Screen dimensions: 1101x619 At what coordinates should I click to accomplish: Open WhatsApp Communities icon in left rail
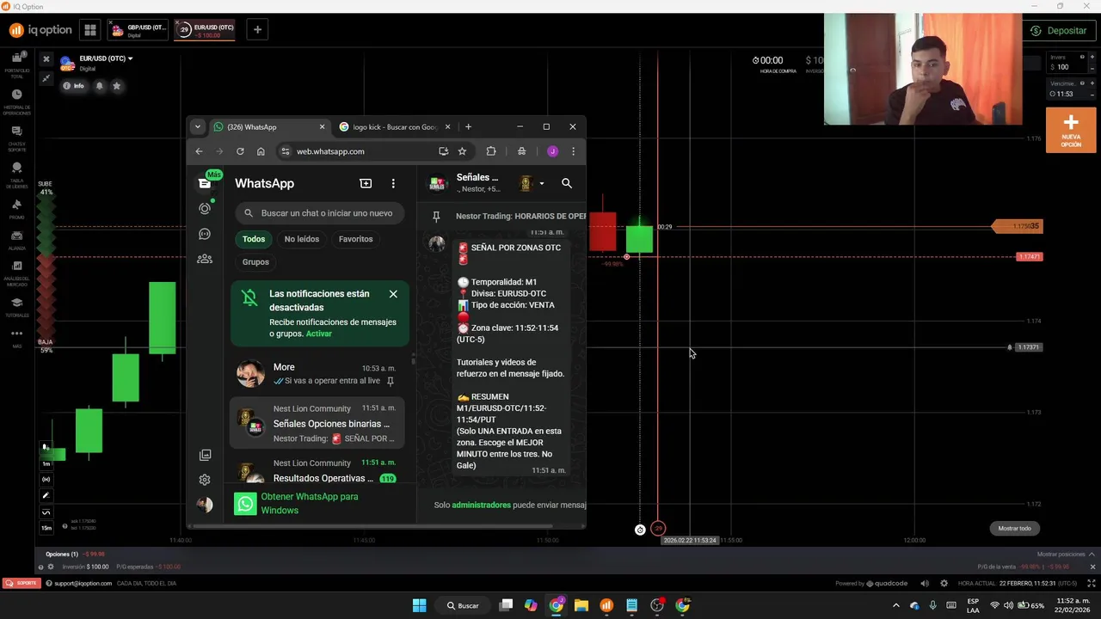(x=205, y=259)
